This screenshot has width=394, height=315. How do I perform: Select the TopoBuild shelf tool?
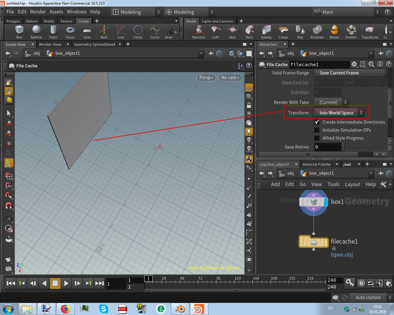pyautogui.click(x=369, y=32)
